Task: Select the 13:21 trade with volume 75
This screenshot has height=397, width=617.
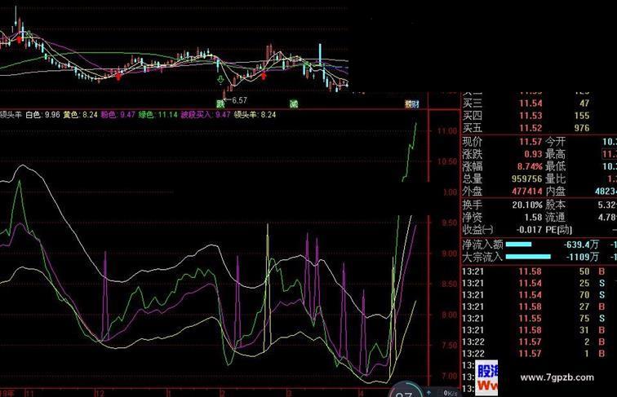Action: coord(533,319)
